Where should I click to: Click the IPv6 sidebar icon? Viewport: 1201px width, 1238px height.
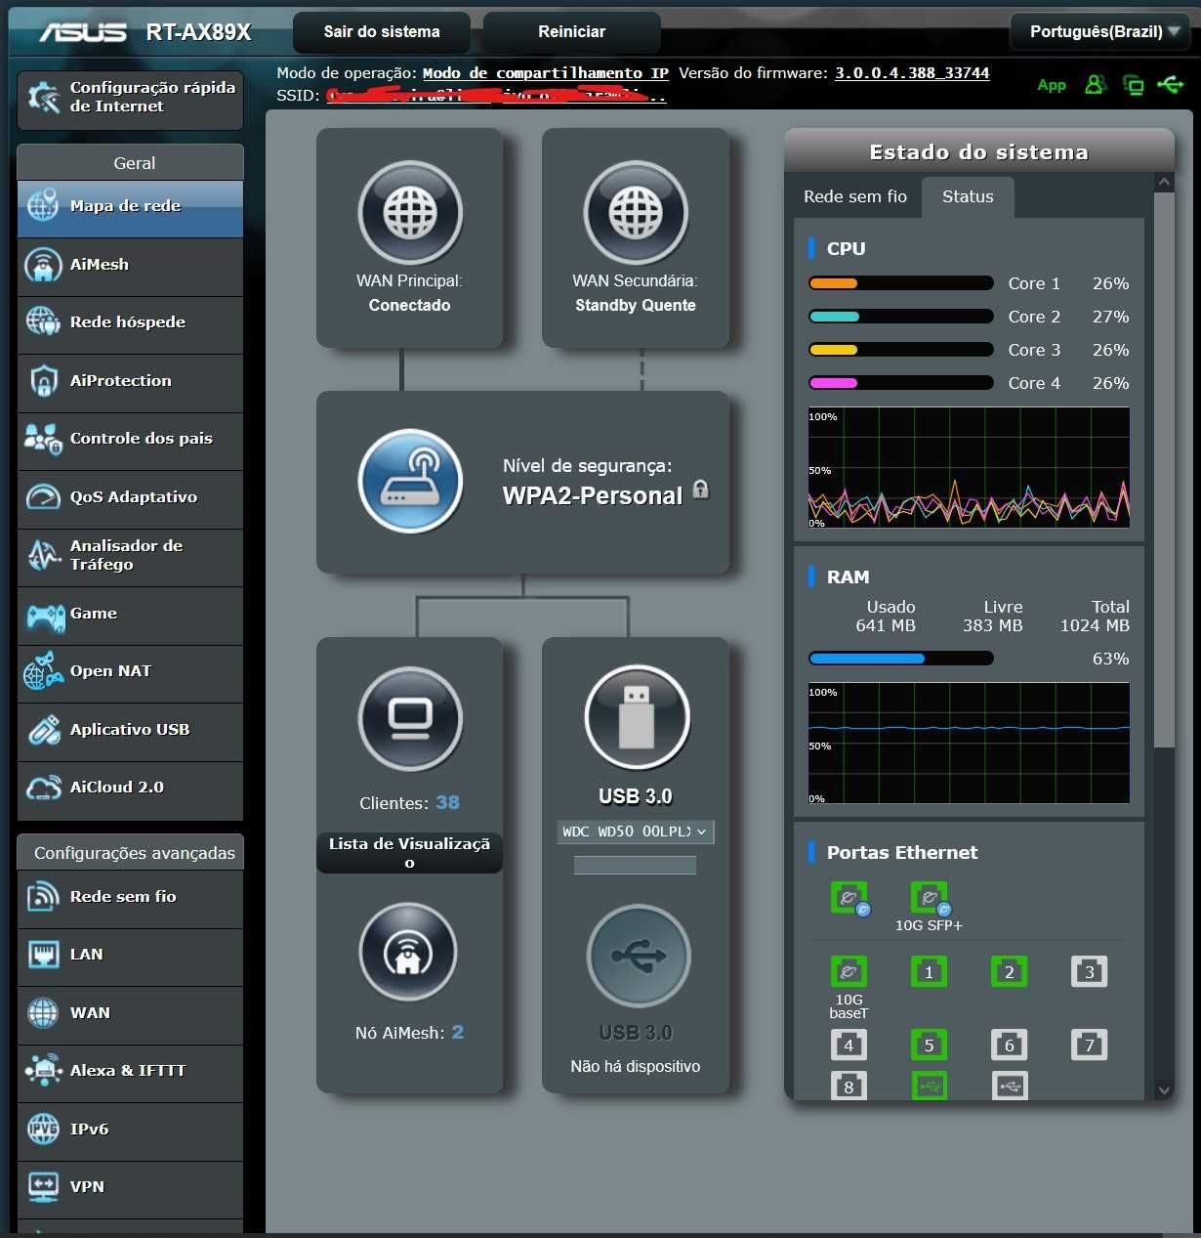(44, 1130)
